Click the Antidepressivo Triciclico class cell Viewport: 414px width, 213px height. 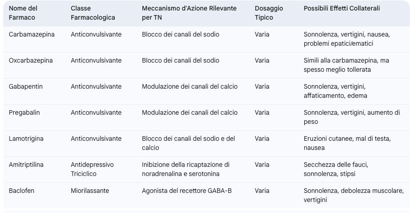click(92, 169)
